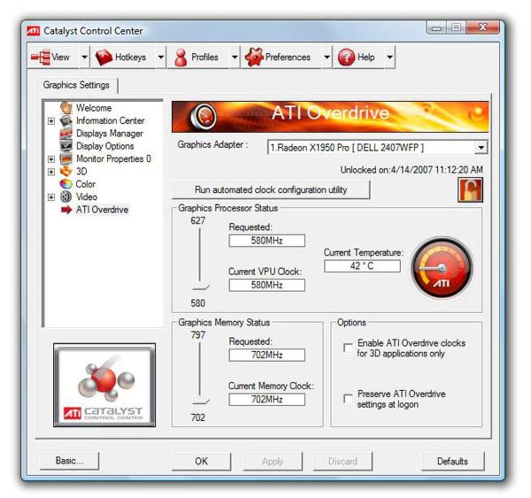Click the Basic... button
The width and height of the screenshot is (531, 498).
(x=69, y=461)
